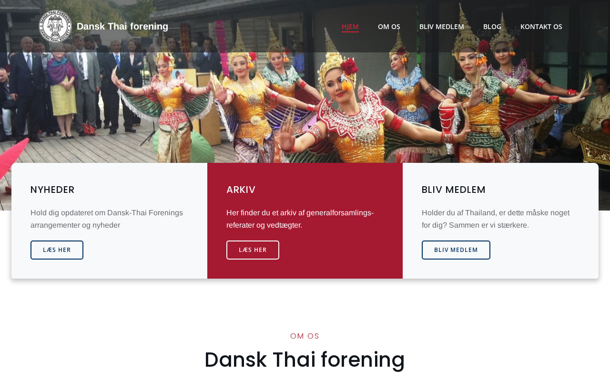Select the Nyheder card heading

pos(52,190)
